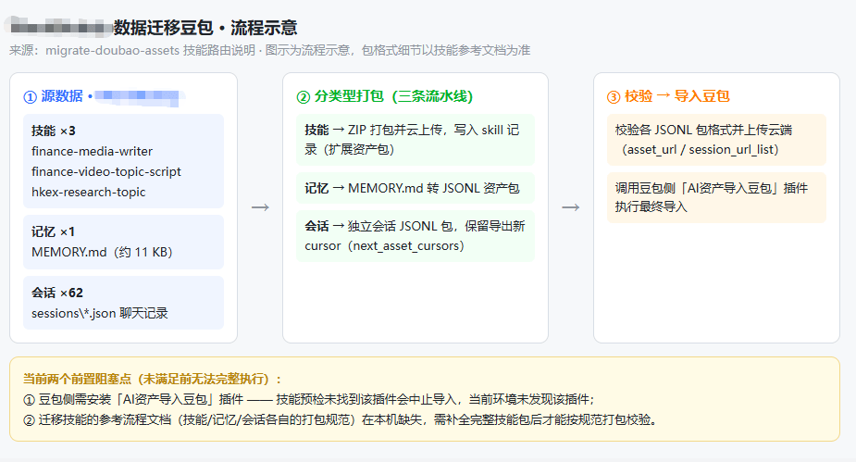Click the '③ 校验 → 导入豆包' title
The image size is (856, 462).
[668, 96]
